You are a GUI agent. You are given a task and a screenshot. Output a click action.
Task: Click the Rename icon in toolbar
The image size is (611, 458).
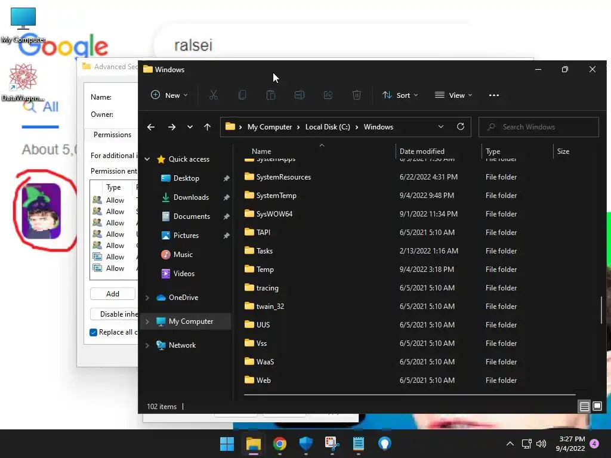click(300, 95)
